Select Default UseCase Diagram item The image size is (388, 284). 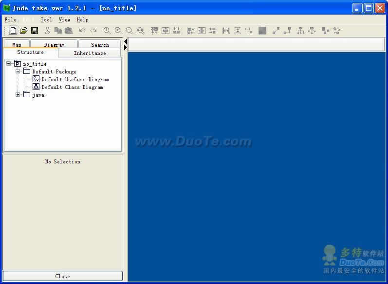tap(75, 79)
